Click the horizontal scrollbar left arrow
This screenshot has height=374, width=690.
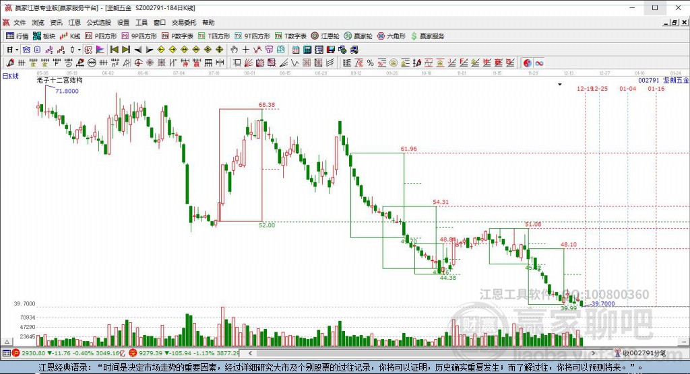(x=251, y=353)
